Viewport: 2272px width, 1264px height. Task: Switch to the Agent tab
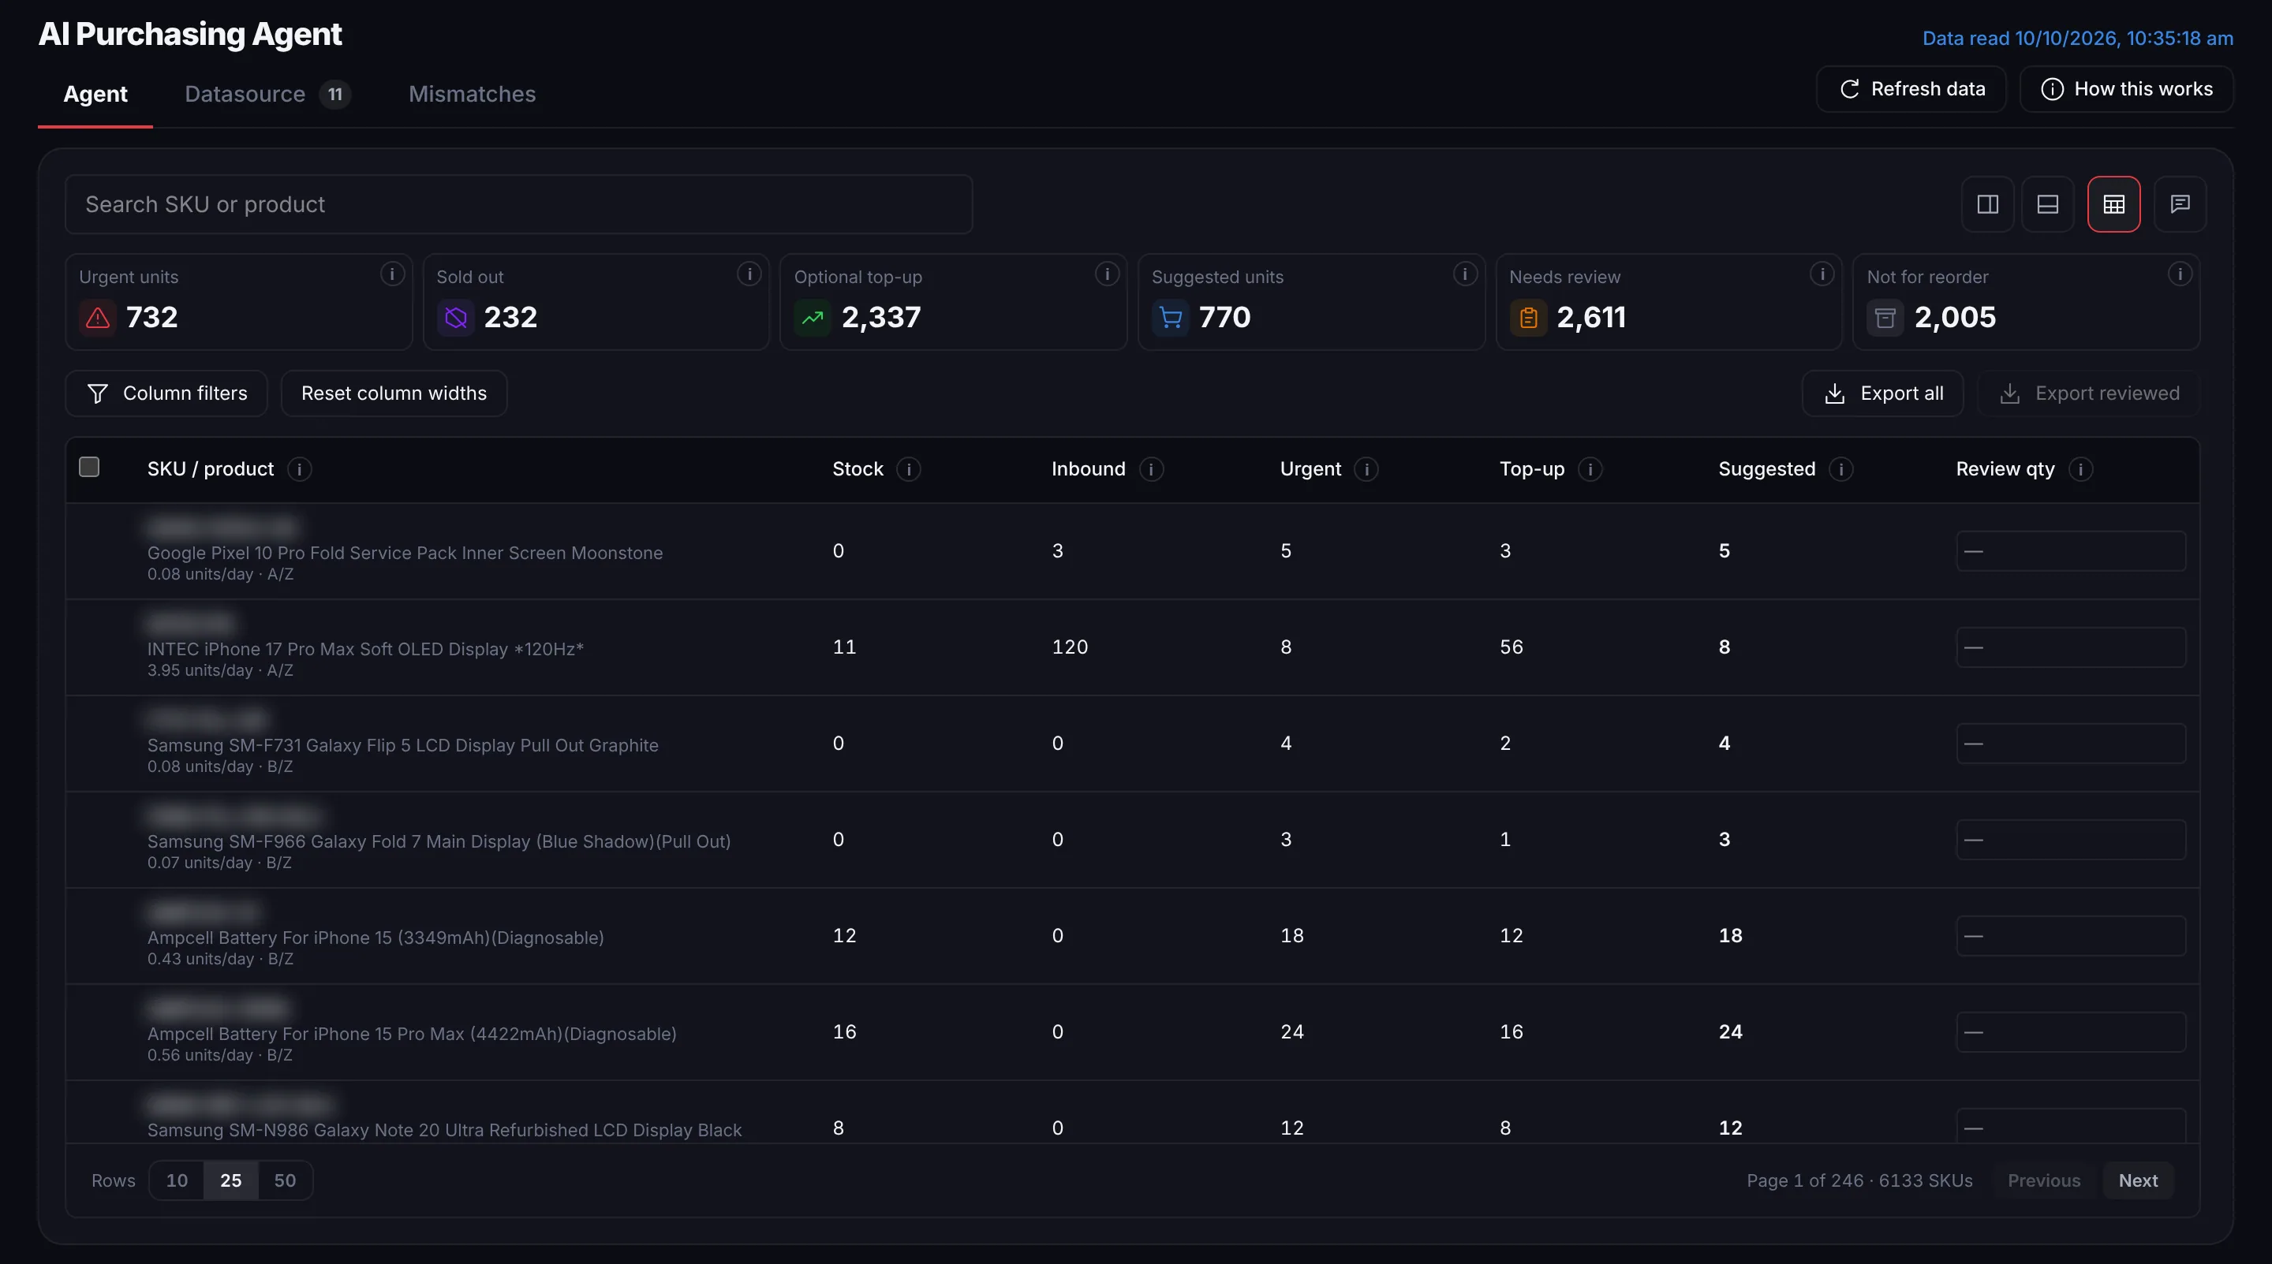[95, 95]
